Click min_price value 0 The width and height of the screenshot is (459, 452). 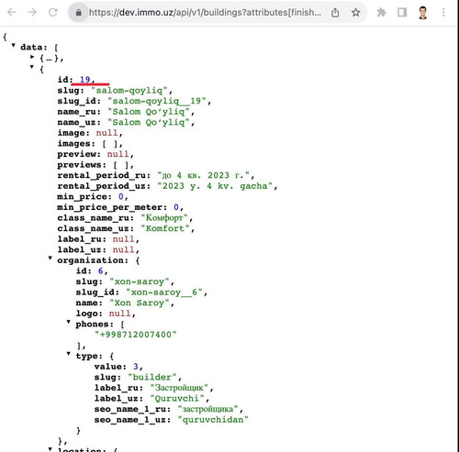click(x=121, y=196)
